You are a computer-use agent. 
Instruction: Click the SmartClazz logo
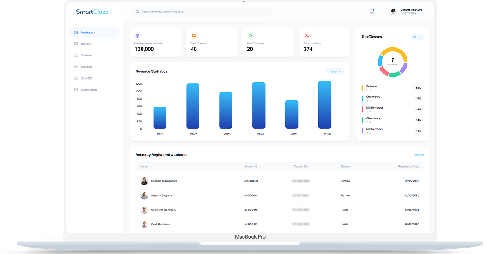pyautogui.click(x=92, y=12)
